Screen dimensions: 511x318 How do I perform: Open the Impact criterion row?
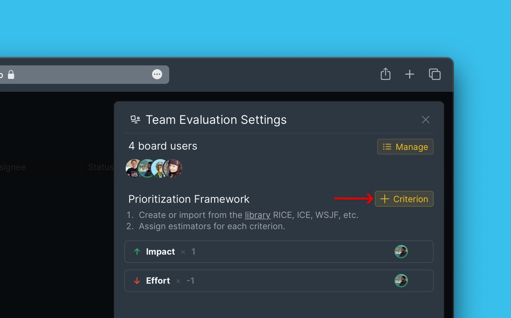click(279, 252)
